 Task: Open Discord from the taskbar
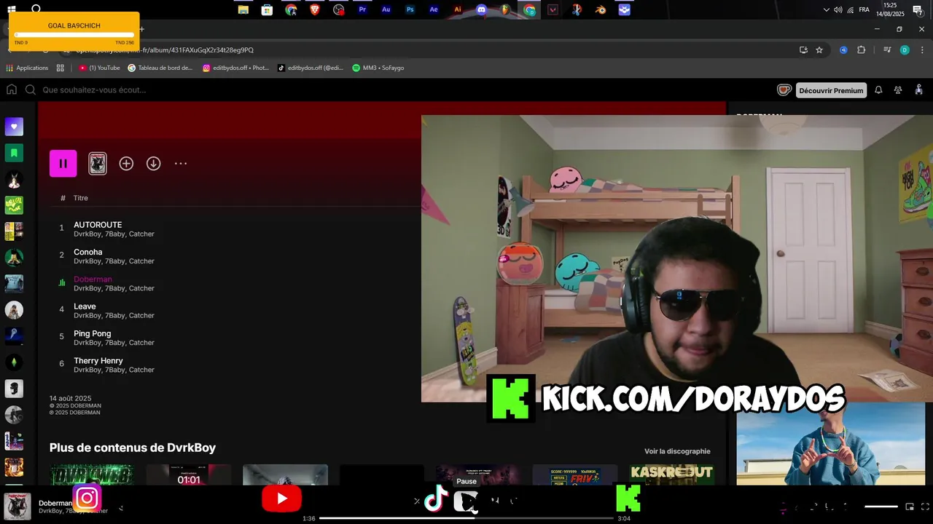[x=481, y=9]
